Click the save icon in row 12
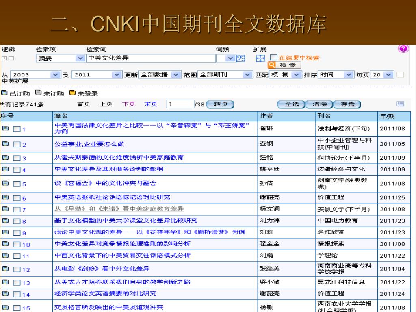This screenshot has height=312, width=416. click(5, 269)
